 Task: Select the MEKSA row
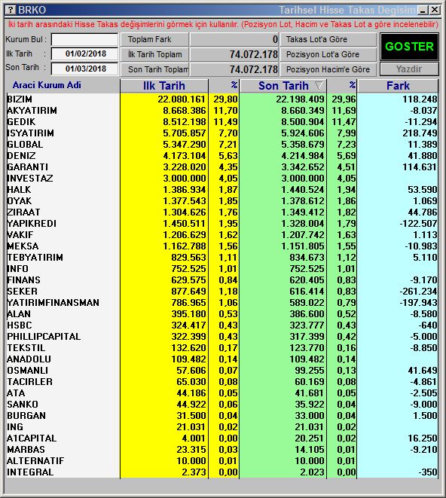pyautogui.click(x=222, y=246)
